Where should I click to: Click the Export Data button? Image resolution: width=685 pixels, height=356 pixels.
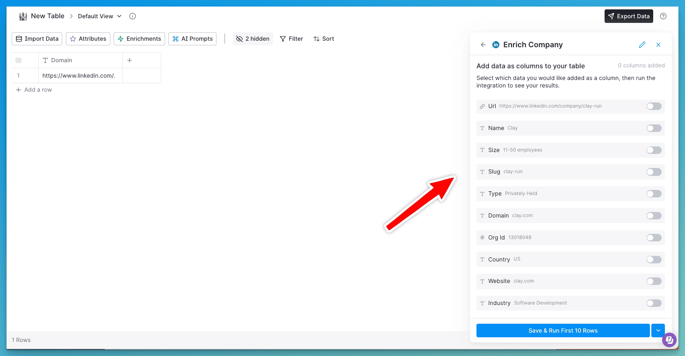point(628,16)
